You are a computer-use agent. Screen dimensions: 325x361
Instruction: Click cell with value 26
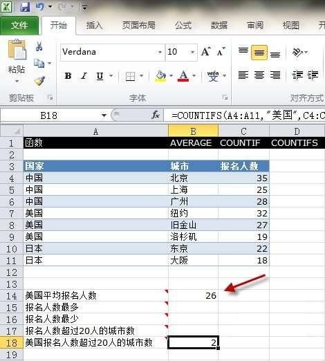[193, 295]
